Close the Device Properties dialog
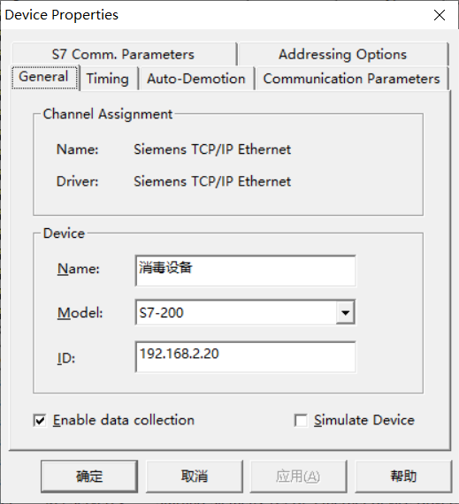The height and width of the screenshot is (504, 459). [x=439, y=15]
